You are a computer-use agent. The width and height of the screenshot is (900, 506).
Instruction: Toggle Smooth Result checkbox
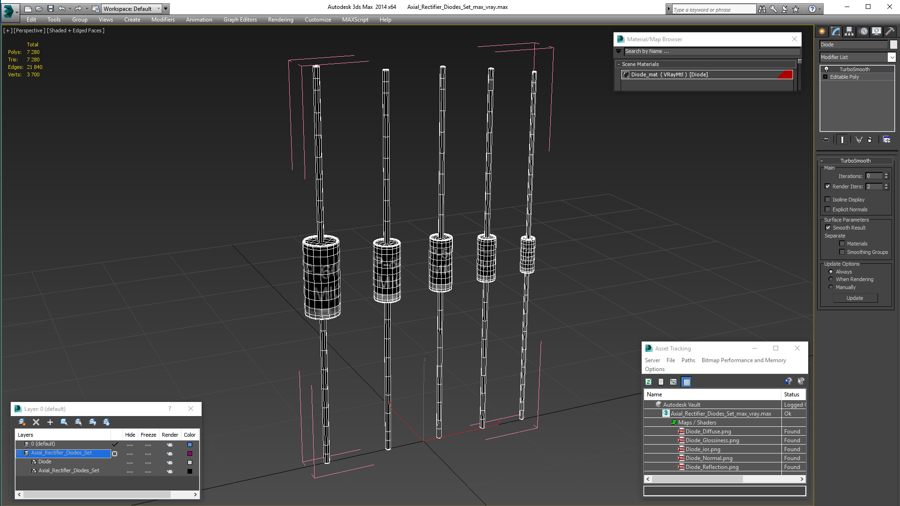click(828, 227)
